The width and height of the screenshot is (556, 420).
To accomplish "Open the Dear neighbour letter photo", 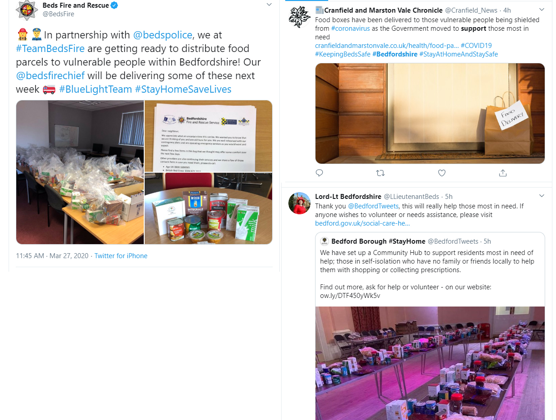I will tap(208, 136).
